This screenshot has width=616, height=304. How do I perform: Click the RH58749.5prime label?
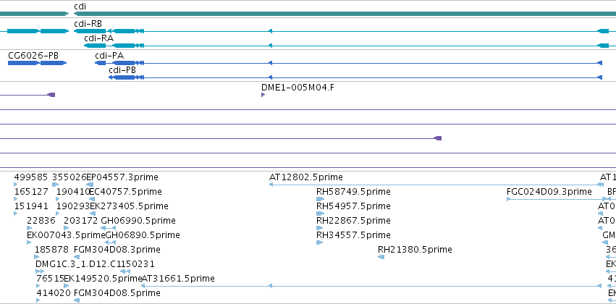pos(353,192)
